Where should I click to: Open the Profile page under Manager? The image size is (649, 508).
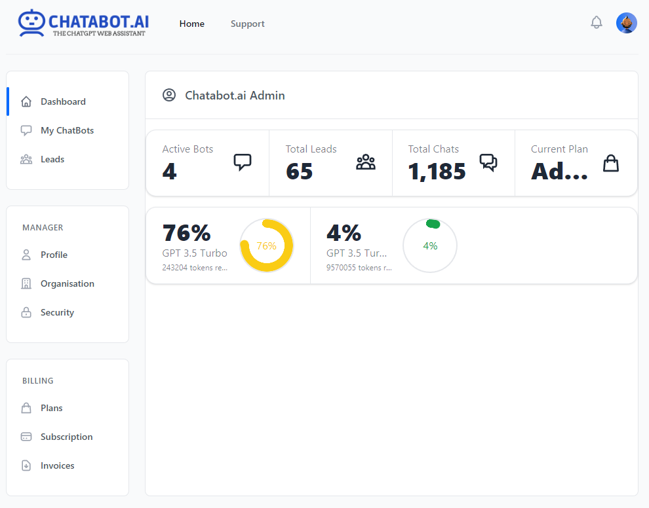pos(54,255)
